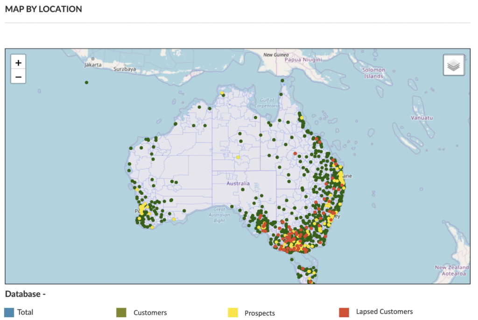This screenshot has width=478, height=320.
Task: Open the map layers control
Action: (x=453, y=65)
